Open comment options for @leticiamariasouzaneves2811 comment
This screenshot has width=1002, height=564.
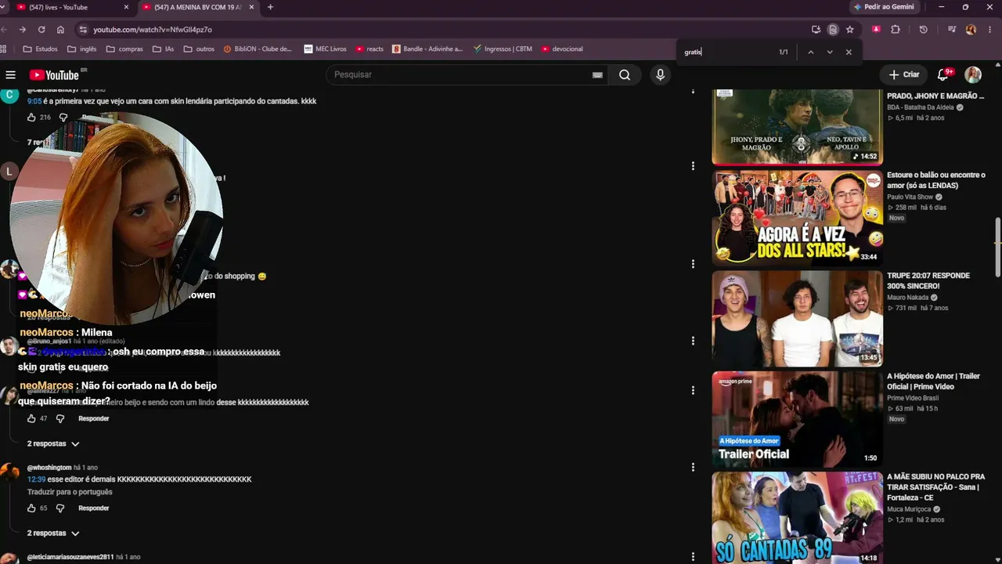click(693, 557)
